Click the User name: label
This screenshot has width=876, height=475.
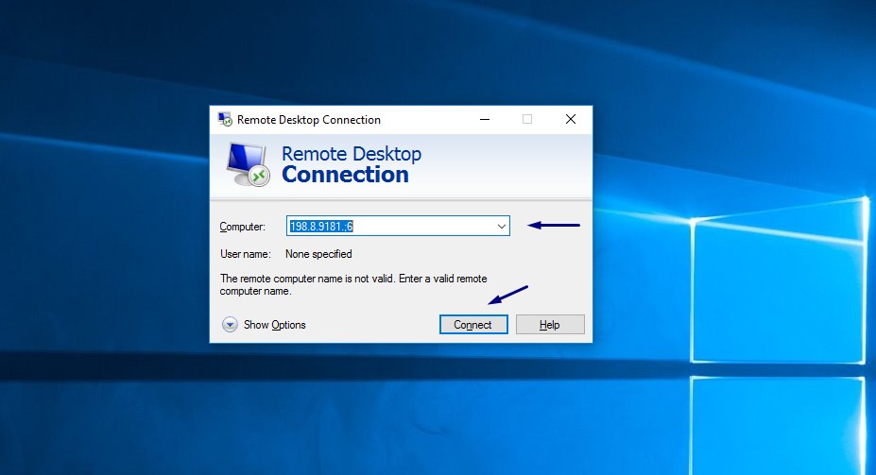point(246,254)
